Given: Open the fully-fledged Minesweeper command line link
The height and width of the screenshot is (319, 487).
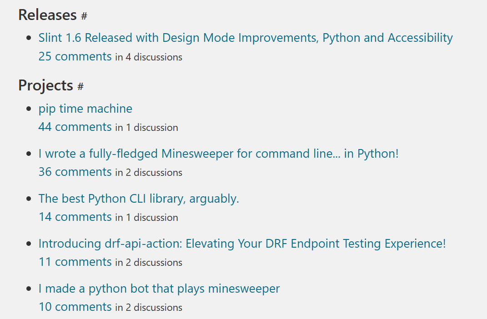Looking at the screenshot, I should pos(218,154).
